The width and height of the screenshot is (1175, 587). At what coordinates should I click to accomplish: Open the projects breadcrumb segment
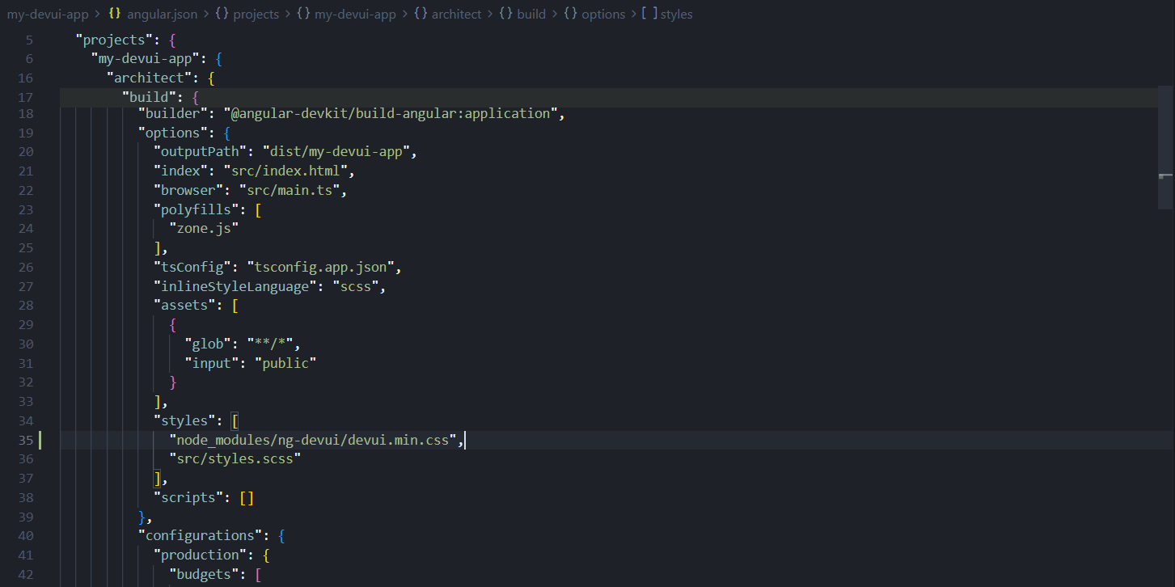click(256, 14)
